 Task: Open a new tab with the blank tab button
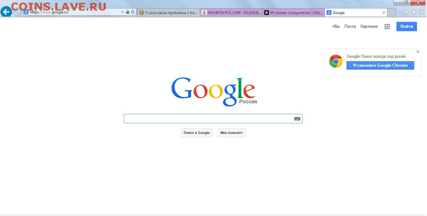click(391, 12)
